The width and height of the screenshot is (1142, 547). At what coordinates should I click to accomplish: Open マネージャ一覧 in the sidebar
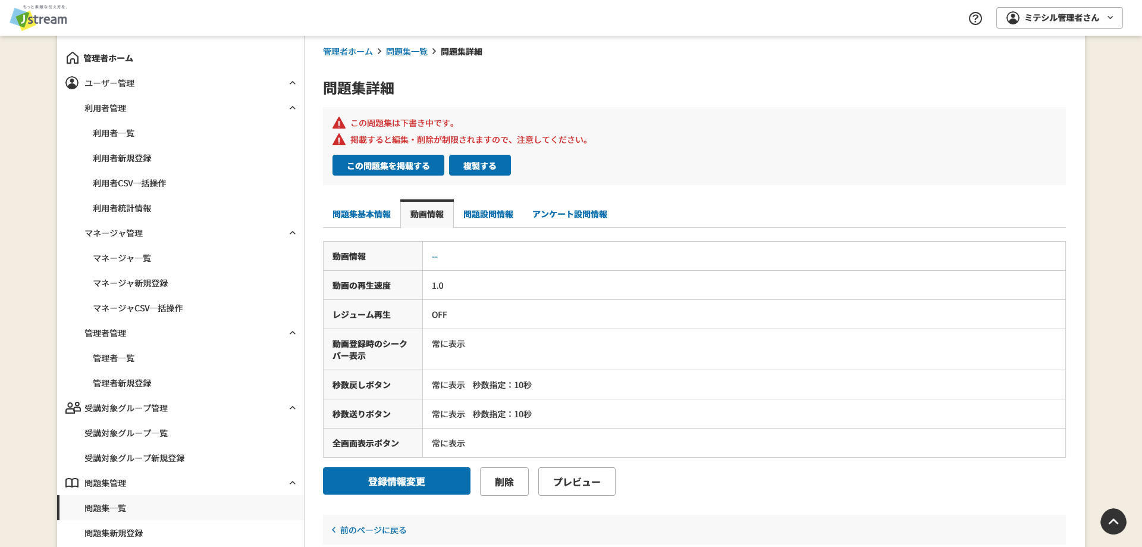122,258
